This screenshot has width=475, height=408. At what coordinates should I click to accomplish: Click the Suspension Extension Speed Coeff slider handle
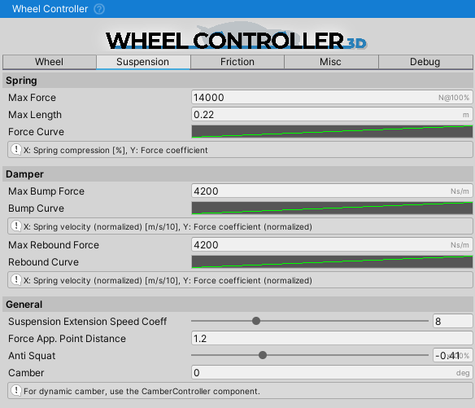click(x=256, y=321)
